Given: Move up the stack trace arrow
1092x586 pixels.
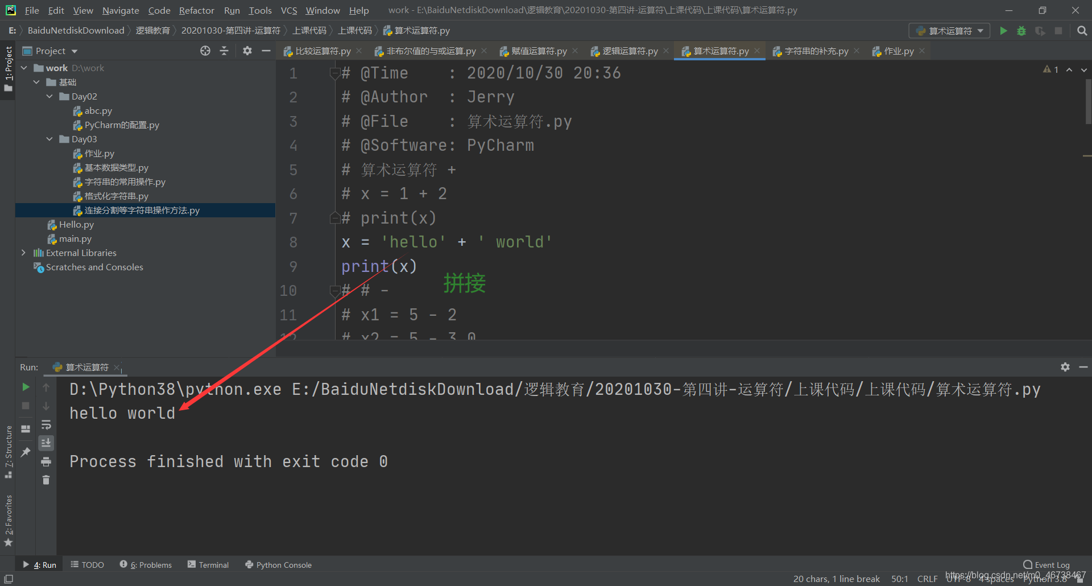Looking at the screenshot, I should pyautogui.click(x=46, y=387).
